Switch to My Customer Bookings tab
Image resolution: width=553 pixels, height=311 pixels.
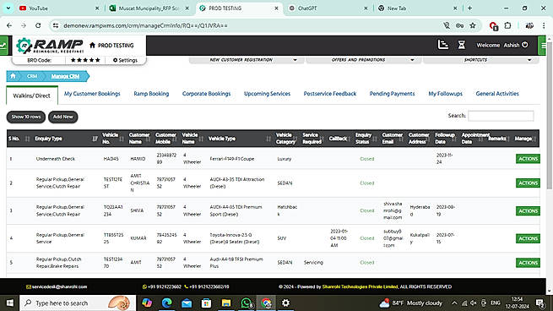point(92,94)
